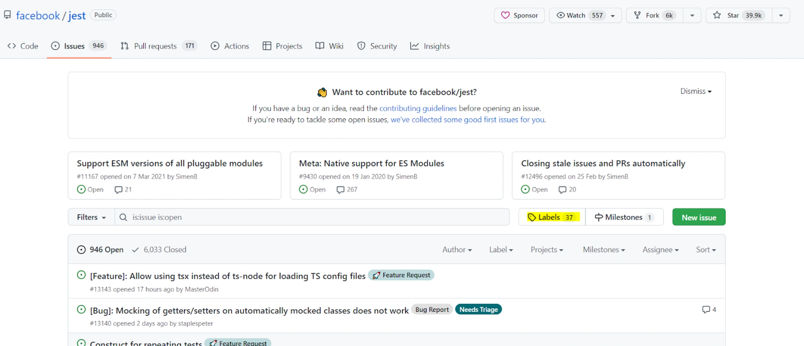Expand the Sort dropdown menu
The image size is (804, 346).
(706, 250)
